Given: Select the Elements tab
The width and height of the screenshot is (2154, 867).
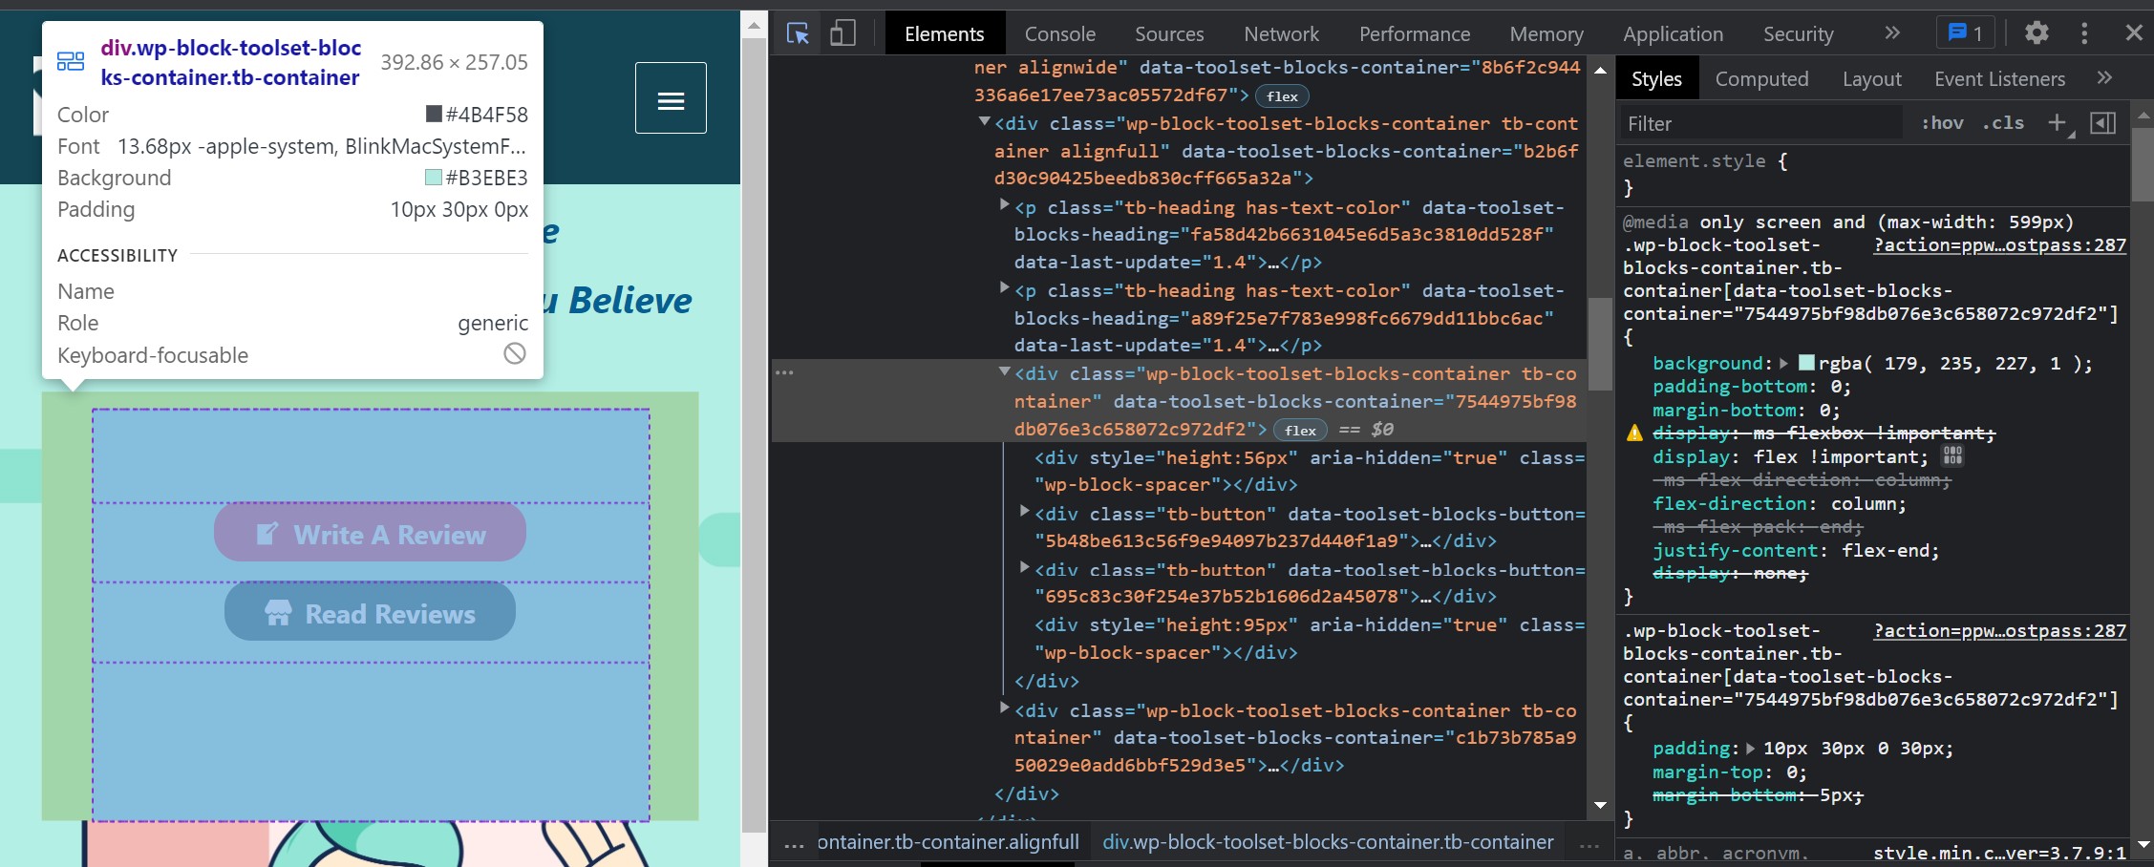Looking at the screenshot, I should pos(944,34).
